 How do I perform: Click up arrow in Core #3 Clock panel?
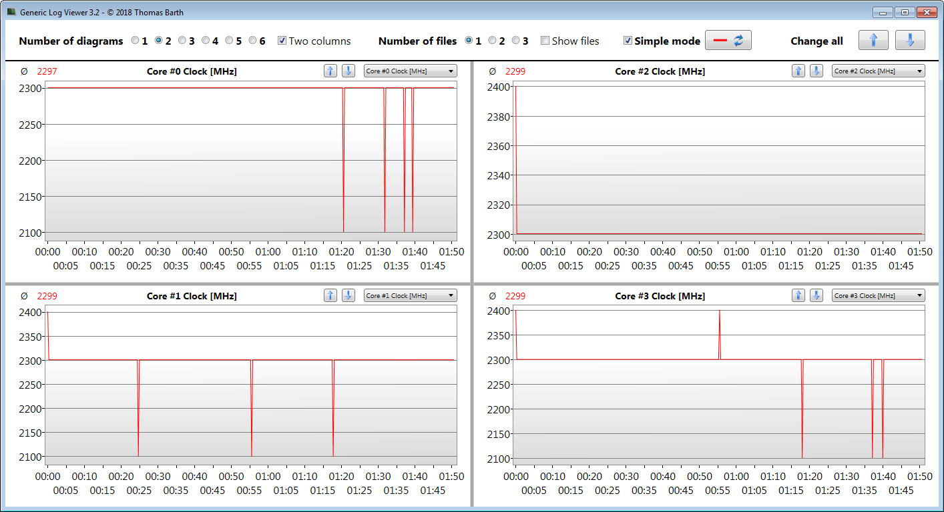(x=798, y=296)
